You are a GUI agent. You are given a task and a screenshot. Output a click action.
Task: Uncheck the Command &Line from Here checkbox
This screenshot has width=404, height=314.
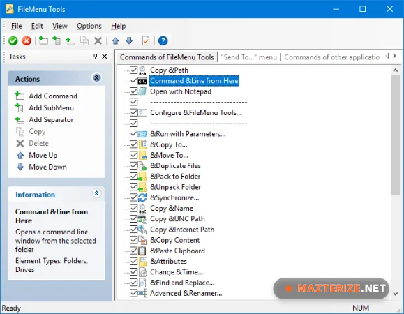click(133, 81)
